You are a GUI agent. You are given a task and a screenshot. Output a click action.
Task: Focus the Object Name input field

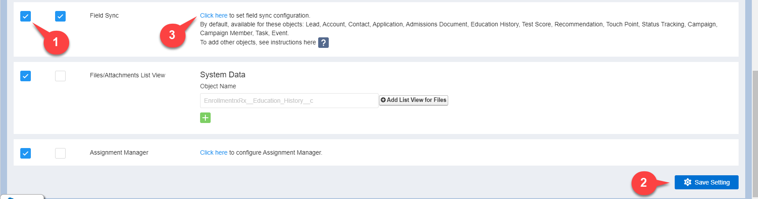coord(289,101)
